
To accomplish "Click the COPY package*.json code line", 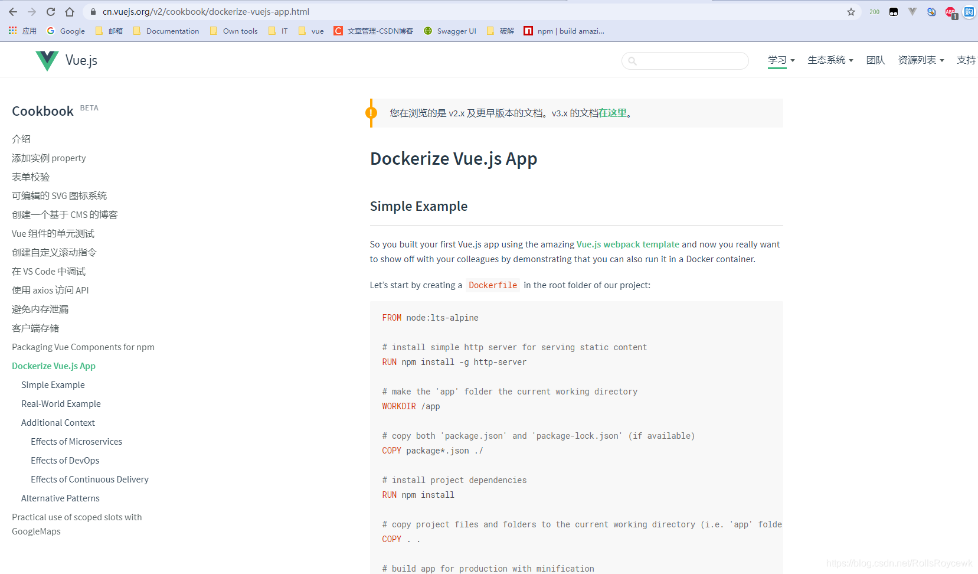I will pyautogui.click(x=433, y=451).
